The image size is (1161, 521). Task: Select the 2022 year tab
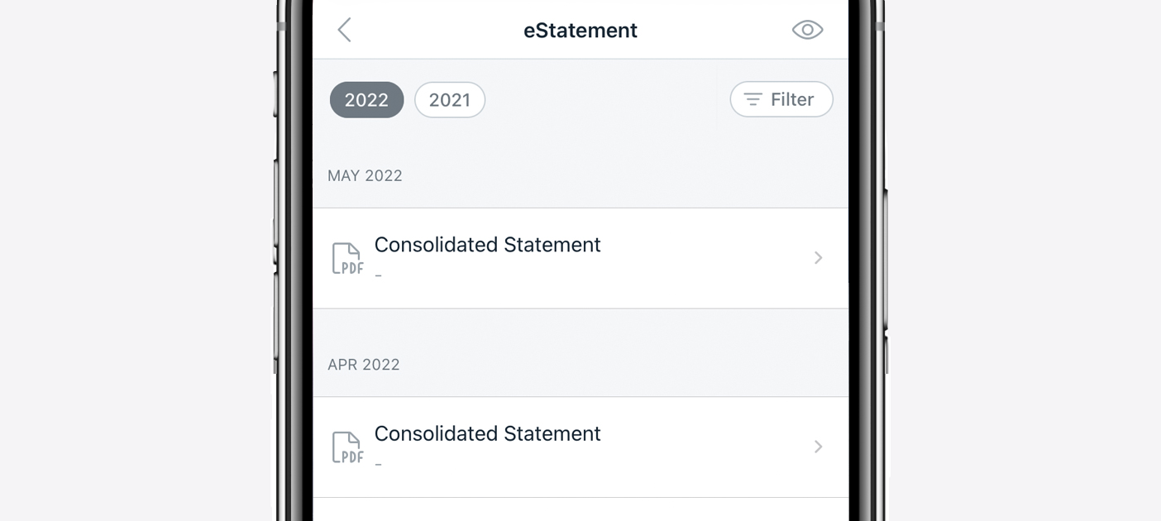[366, 100]
